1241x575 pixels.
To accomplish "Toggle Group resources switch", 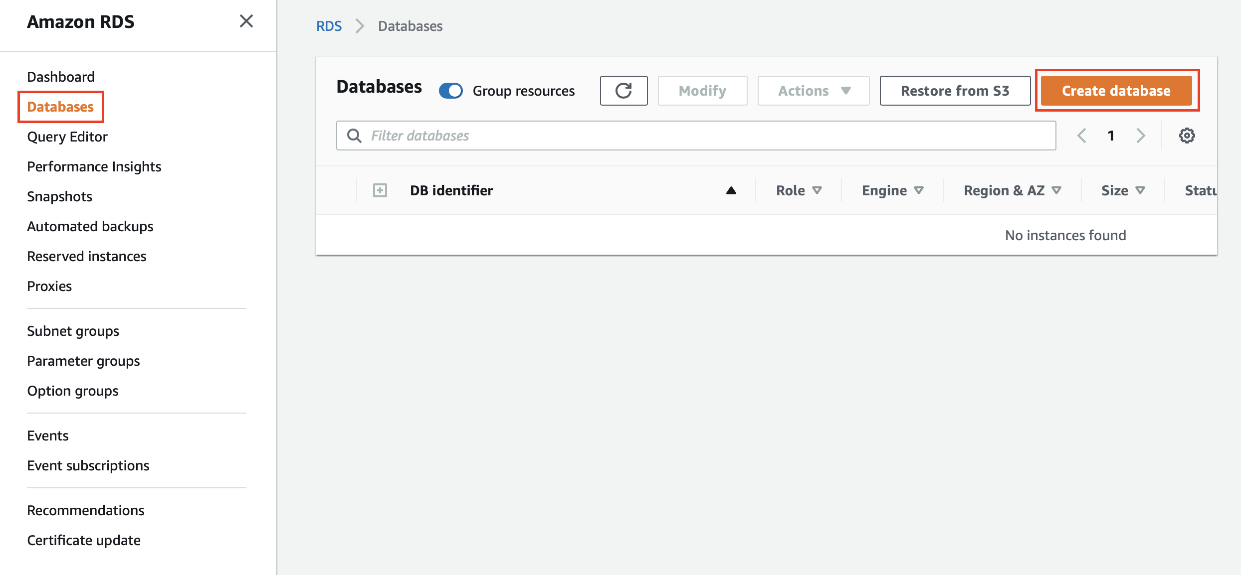I will tap(451, 91).
